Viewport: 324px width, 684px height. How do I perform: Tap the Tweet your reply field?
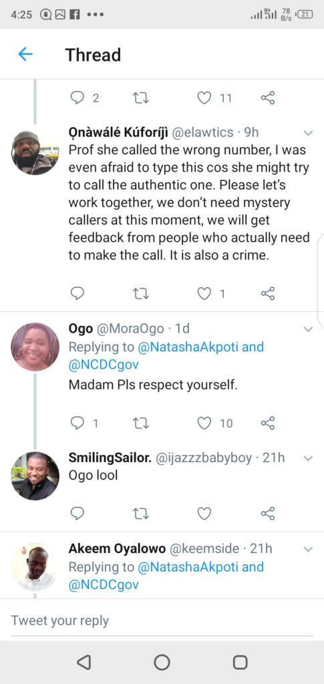point(162,621)
